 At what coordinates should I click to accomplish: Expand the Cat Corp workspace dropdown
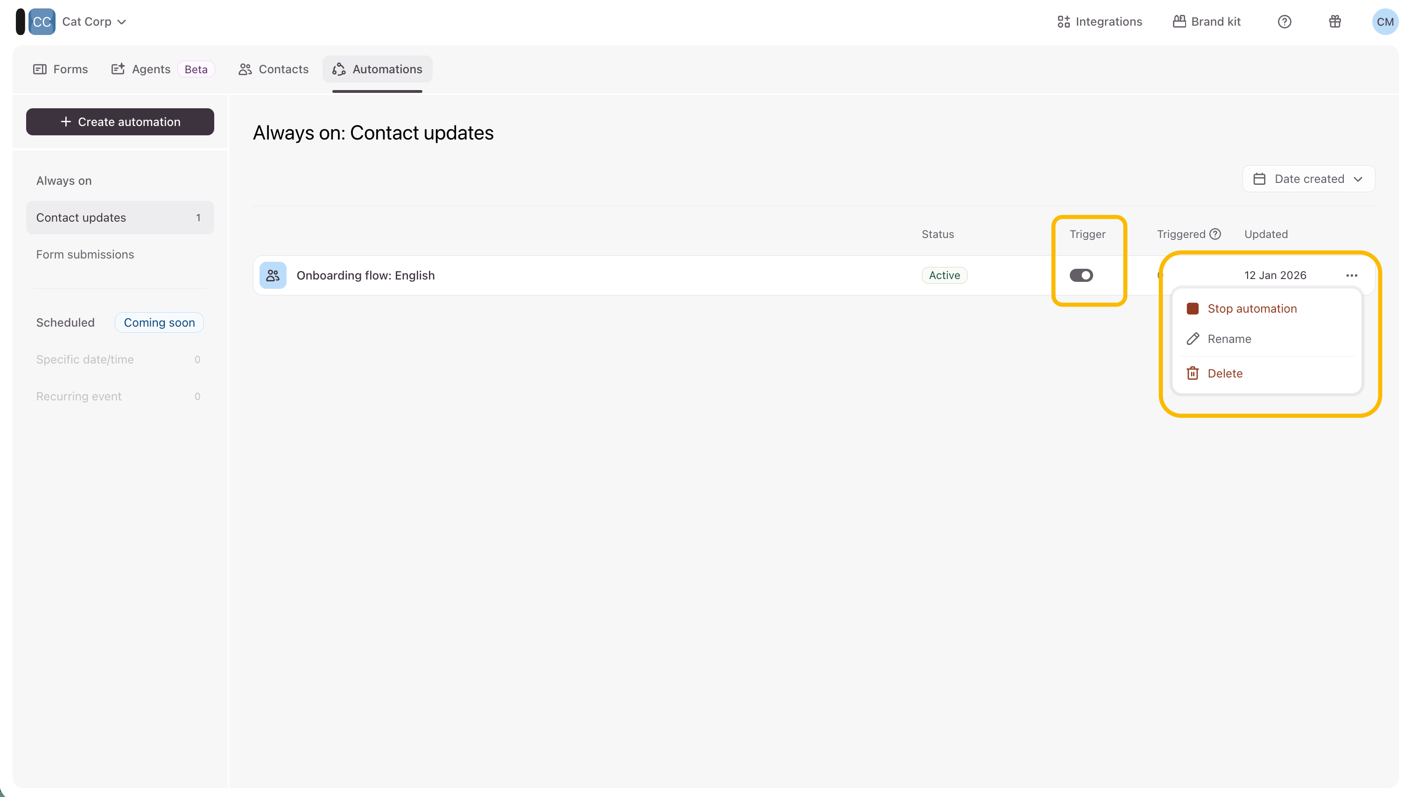point(94,22)
